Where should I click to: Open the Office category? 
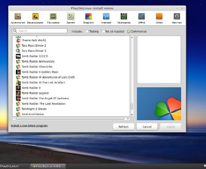(142, 18)
